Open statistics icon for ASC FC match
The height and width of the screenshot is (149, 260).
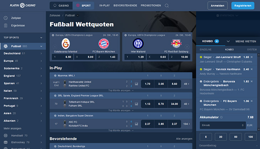(x=136, y=124)
